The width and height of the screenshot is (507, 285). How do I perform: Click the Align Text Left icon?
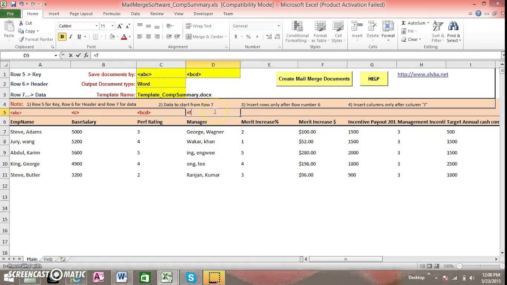[140, 37]
